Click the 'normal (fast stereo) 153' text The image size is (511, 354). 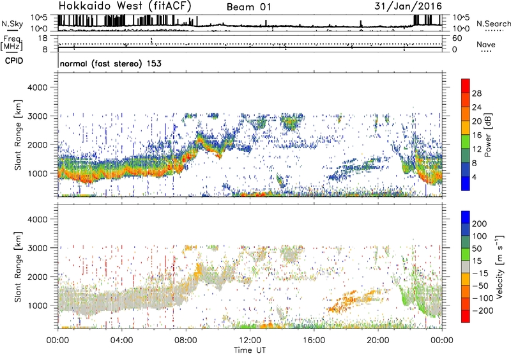tap(111, 63)
